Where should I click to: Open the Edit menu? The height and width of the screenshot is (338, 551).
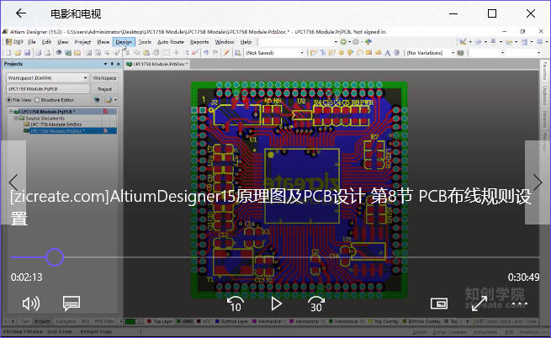click(46, 42)
